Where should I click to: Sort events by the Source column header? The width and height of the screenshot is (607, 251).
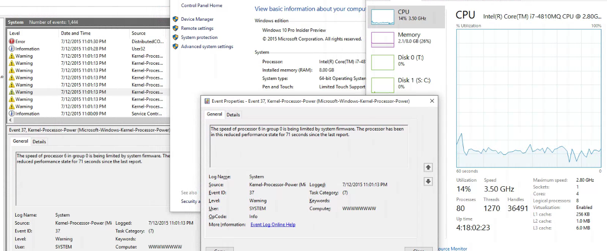pos(150,33)
